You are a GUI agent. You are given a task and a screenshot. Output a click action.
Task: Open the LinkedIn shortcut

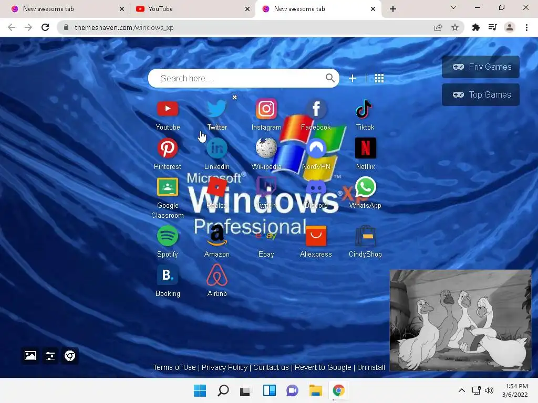pos(217,148)
